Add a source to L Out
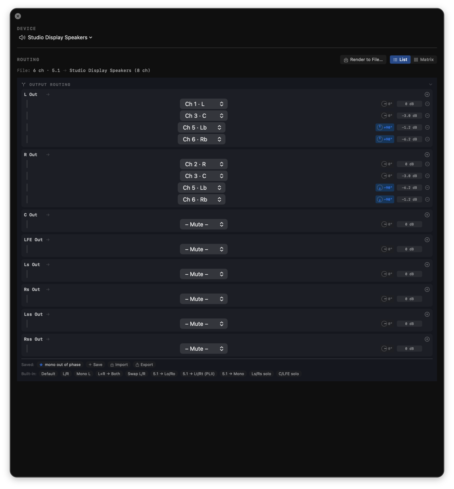The image size is (454, 489). (427, 94)
